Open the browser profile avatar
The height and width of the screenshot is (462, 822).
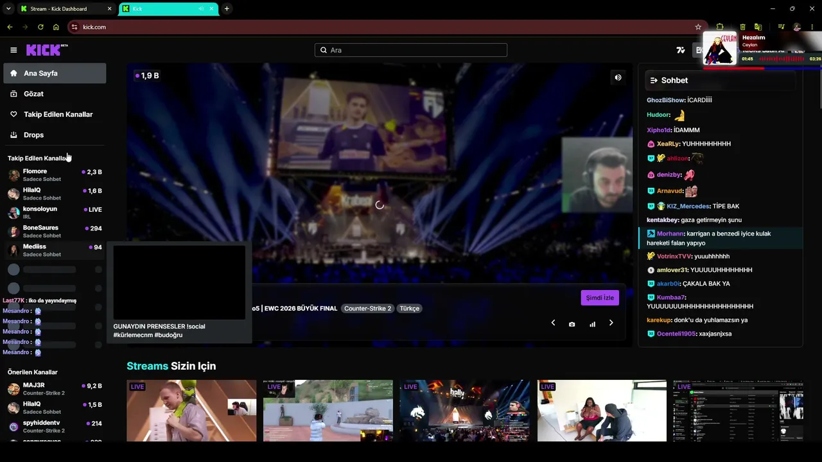coord(797,27)
